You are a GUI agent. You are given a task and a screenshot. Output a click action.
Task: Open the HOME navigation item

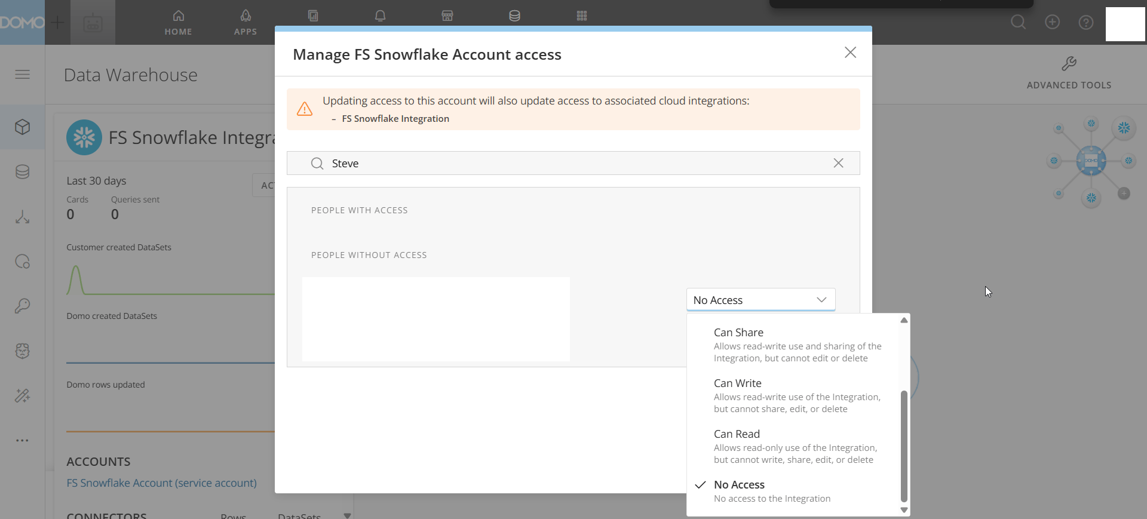(178, 22)
